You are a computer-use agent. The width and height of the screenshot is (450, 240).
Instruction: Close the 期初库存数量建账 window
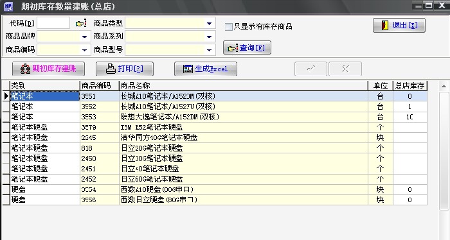(x=442, y=5)
